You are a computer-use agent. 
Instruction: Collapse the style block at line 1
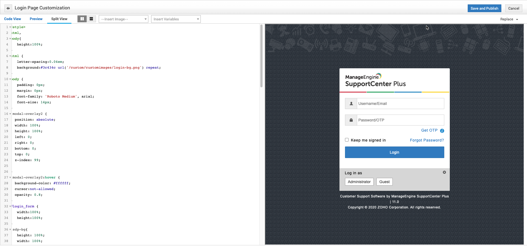(x=10, y=27)
